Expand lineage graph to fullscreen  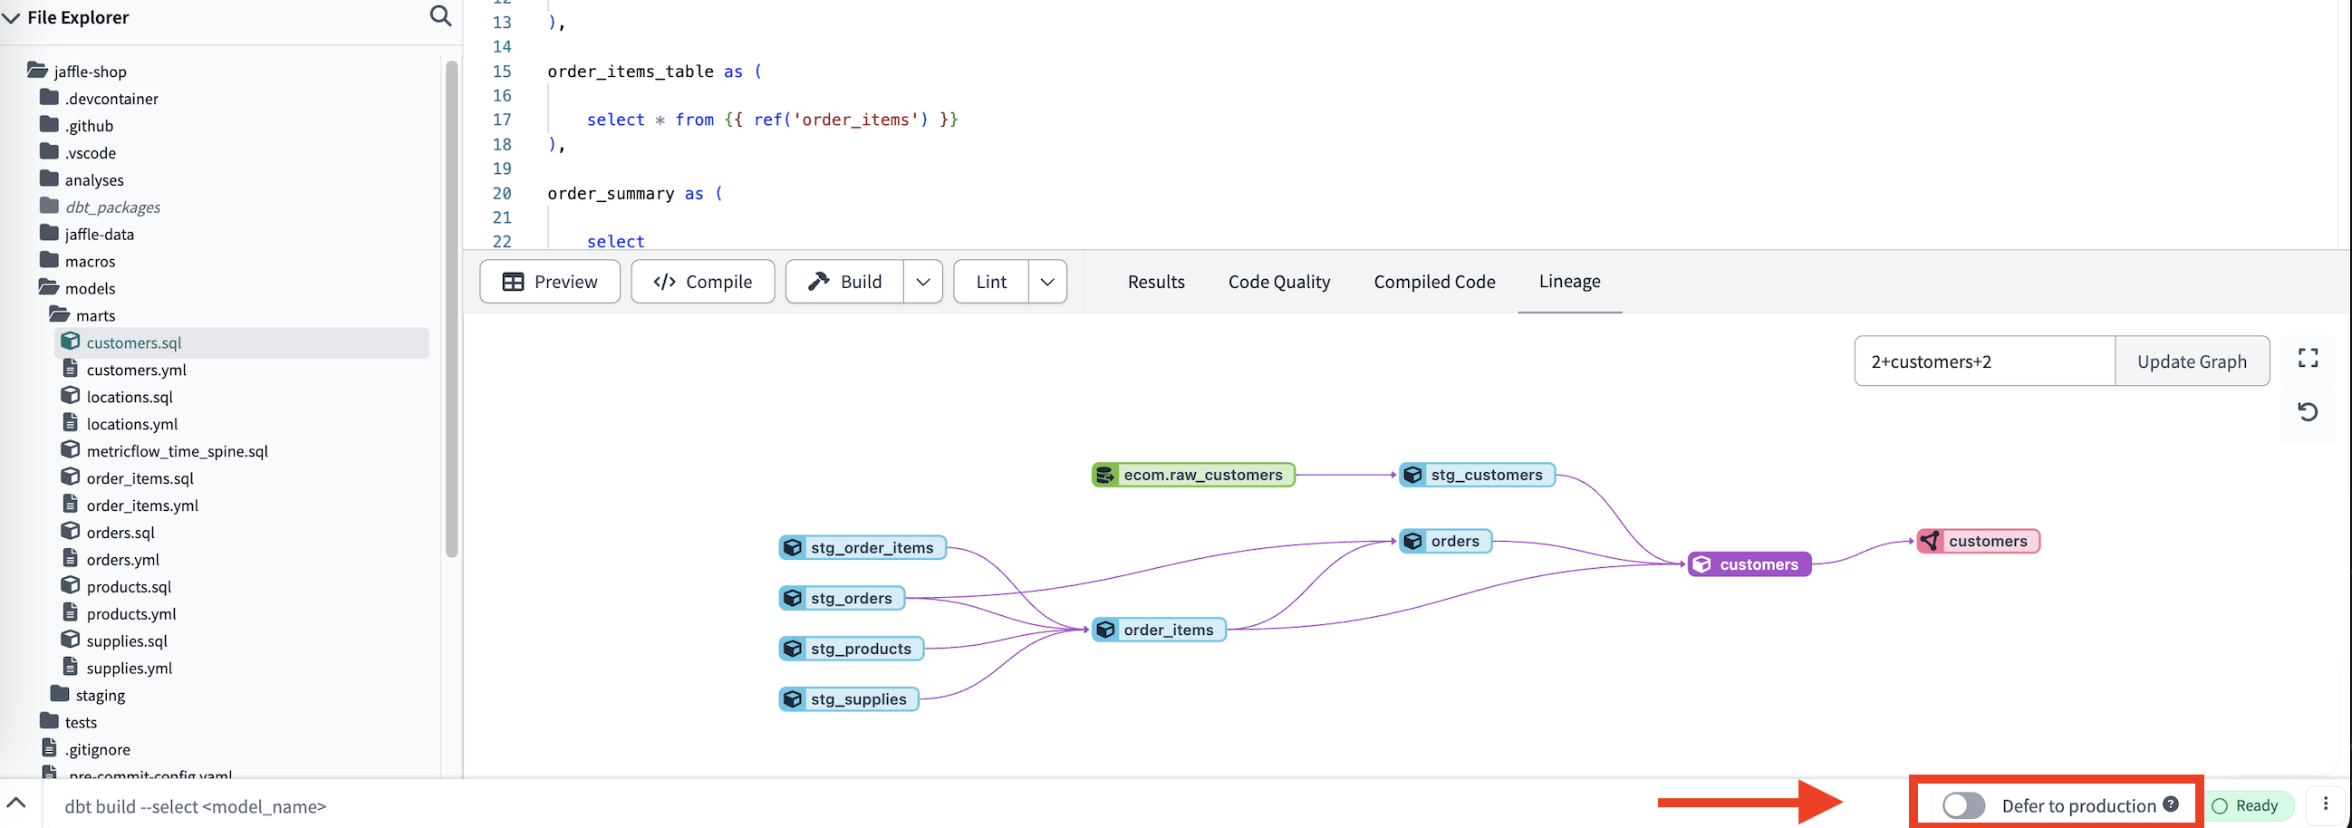click(2308, 358)
